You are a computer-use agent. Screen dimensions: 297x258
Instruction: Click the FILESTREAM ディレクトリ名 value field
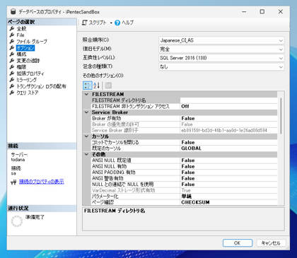pos(228,100)
